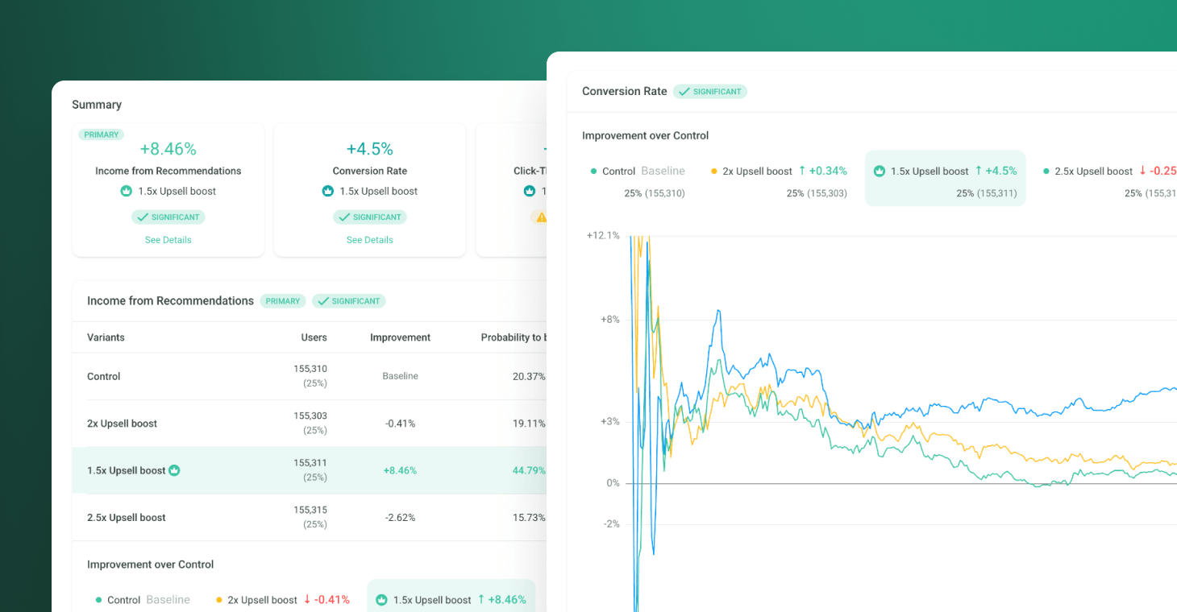This screenshot has width=1177, height=612.
Task: Click checkmark in Conversion Rate SIGNIFICANT badge
Action: [684, 92]
